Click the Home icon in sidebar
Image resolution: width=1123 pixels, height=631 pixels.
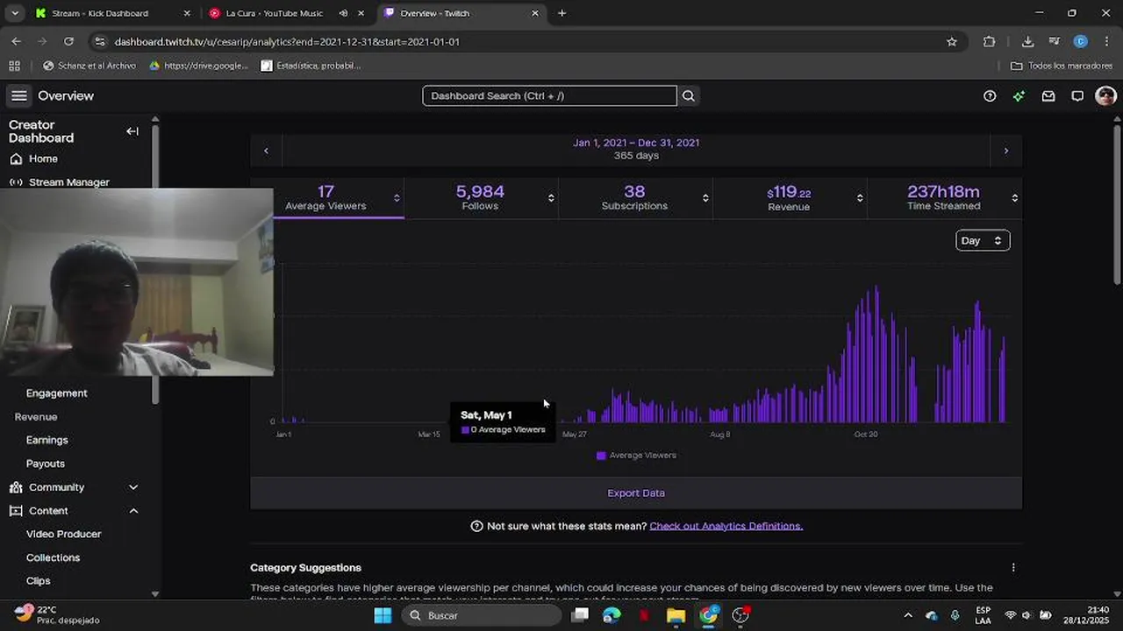point(16,159)
